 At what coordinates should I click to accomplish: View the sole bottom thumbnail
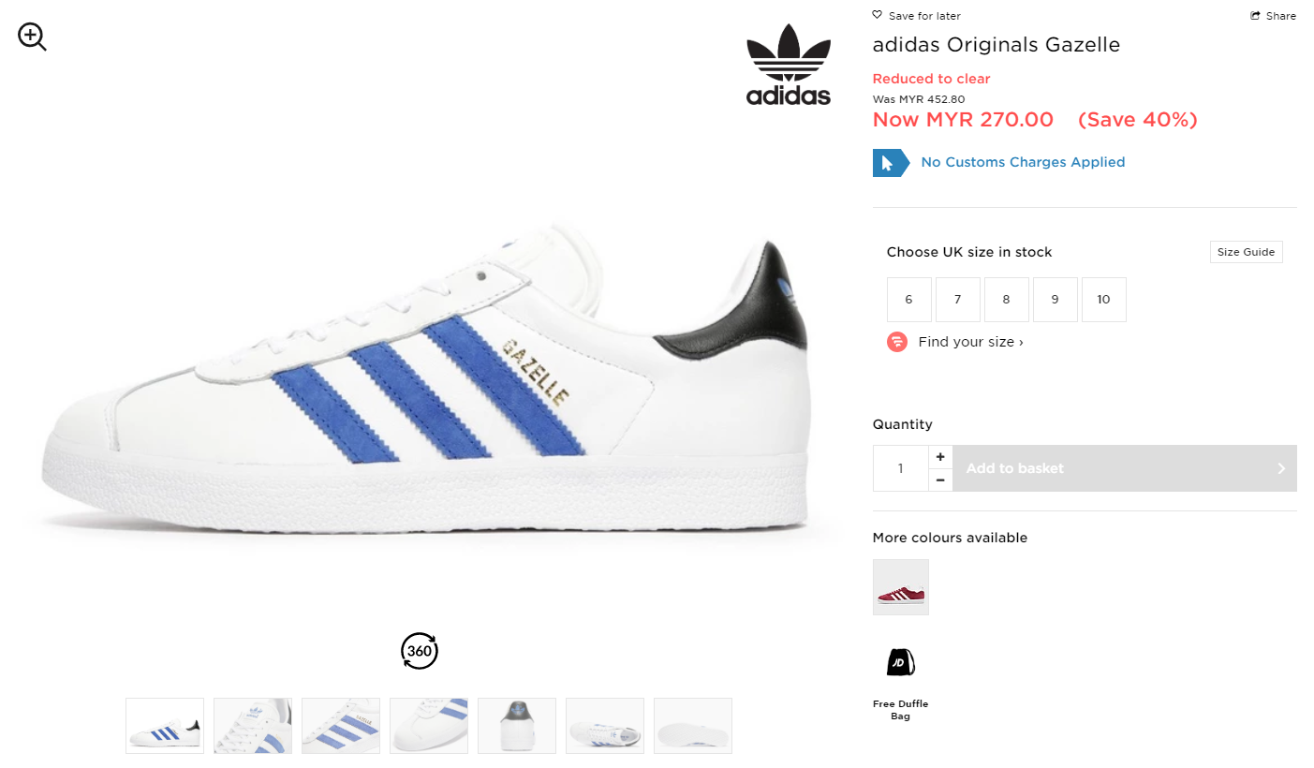click(x=693, y=726)
